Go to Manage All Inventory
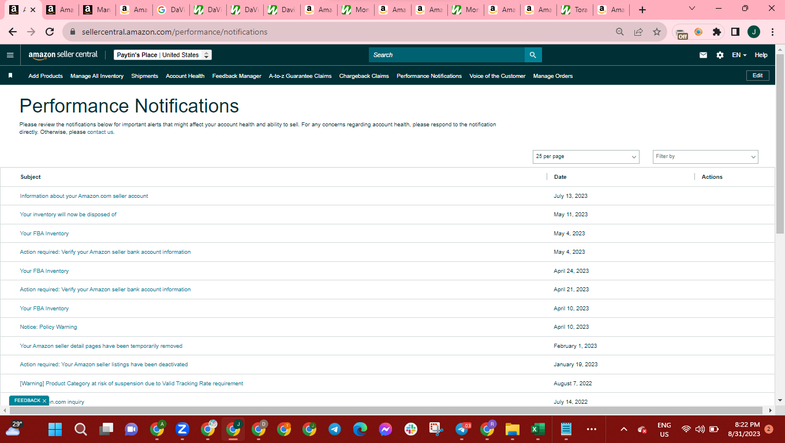 click(x=97, y=76)
